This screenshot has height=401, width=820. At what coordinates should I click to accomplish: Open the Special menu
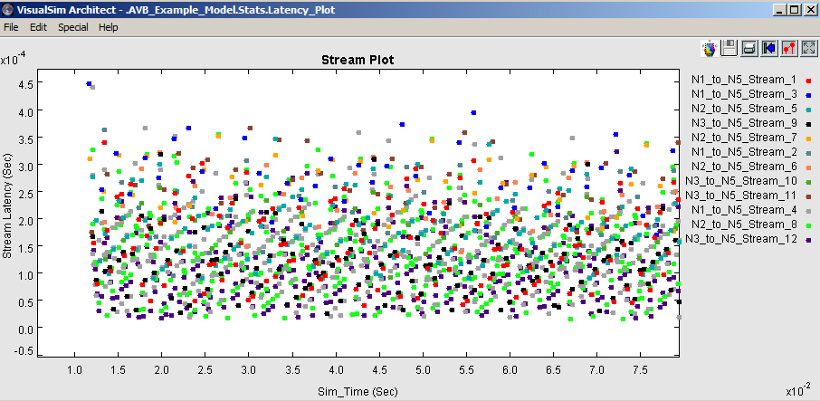(72, 27)
